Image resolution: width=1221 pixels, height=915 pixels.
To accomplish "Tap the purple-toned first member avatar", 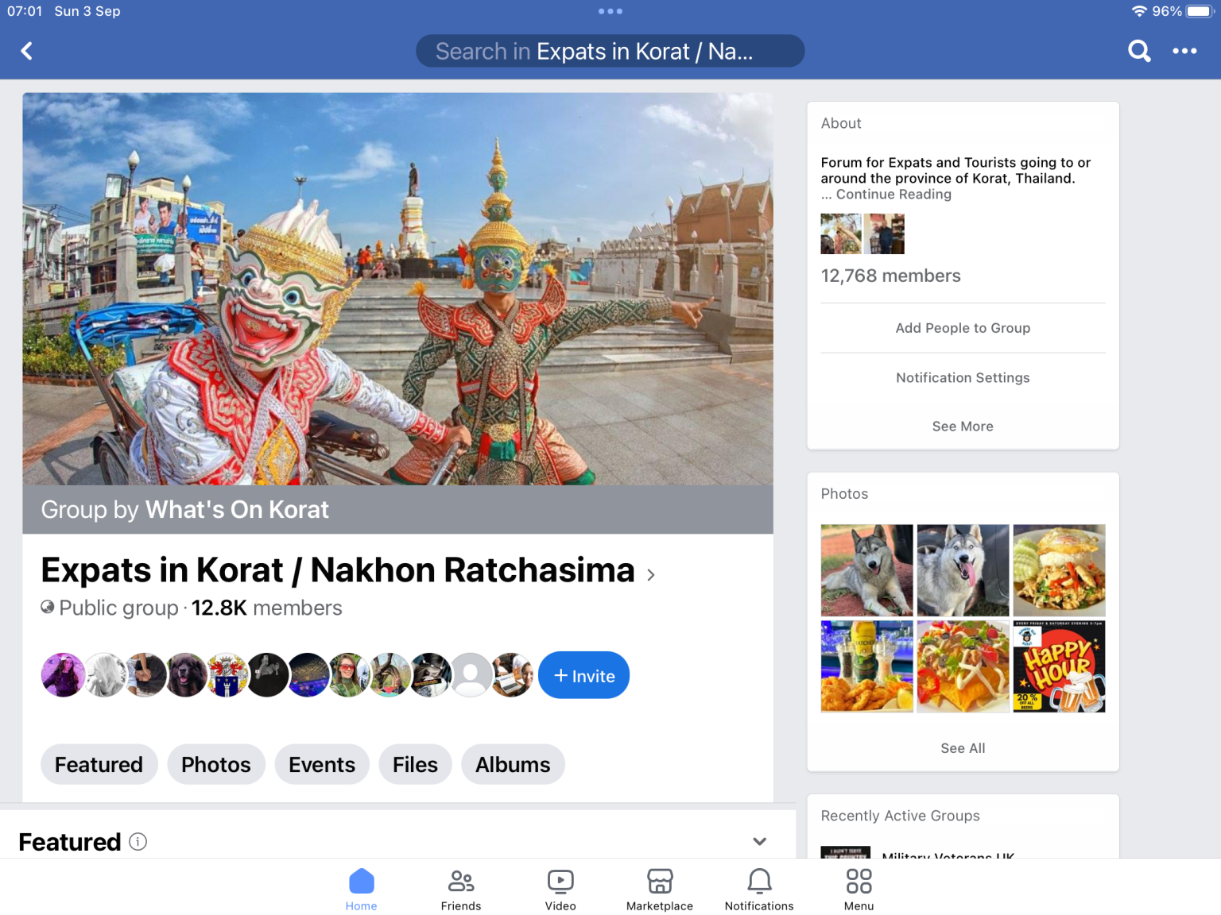I will tap(63, 675).
